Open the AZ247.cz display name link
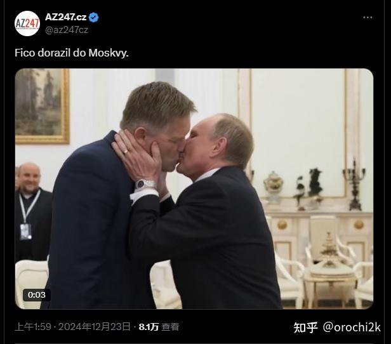 click(66, 17)
